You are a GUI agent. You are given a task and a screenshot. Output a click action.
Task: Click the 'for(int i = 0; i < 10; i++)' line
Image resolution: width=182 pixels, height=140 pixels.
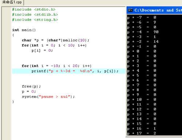tap(54, 45)
